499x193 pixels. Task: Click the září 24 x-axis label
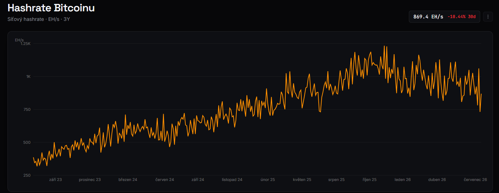198,180
